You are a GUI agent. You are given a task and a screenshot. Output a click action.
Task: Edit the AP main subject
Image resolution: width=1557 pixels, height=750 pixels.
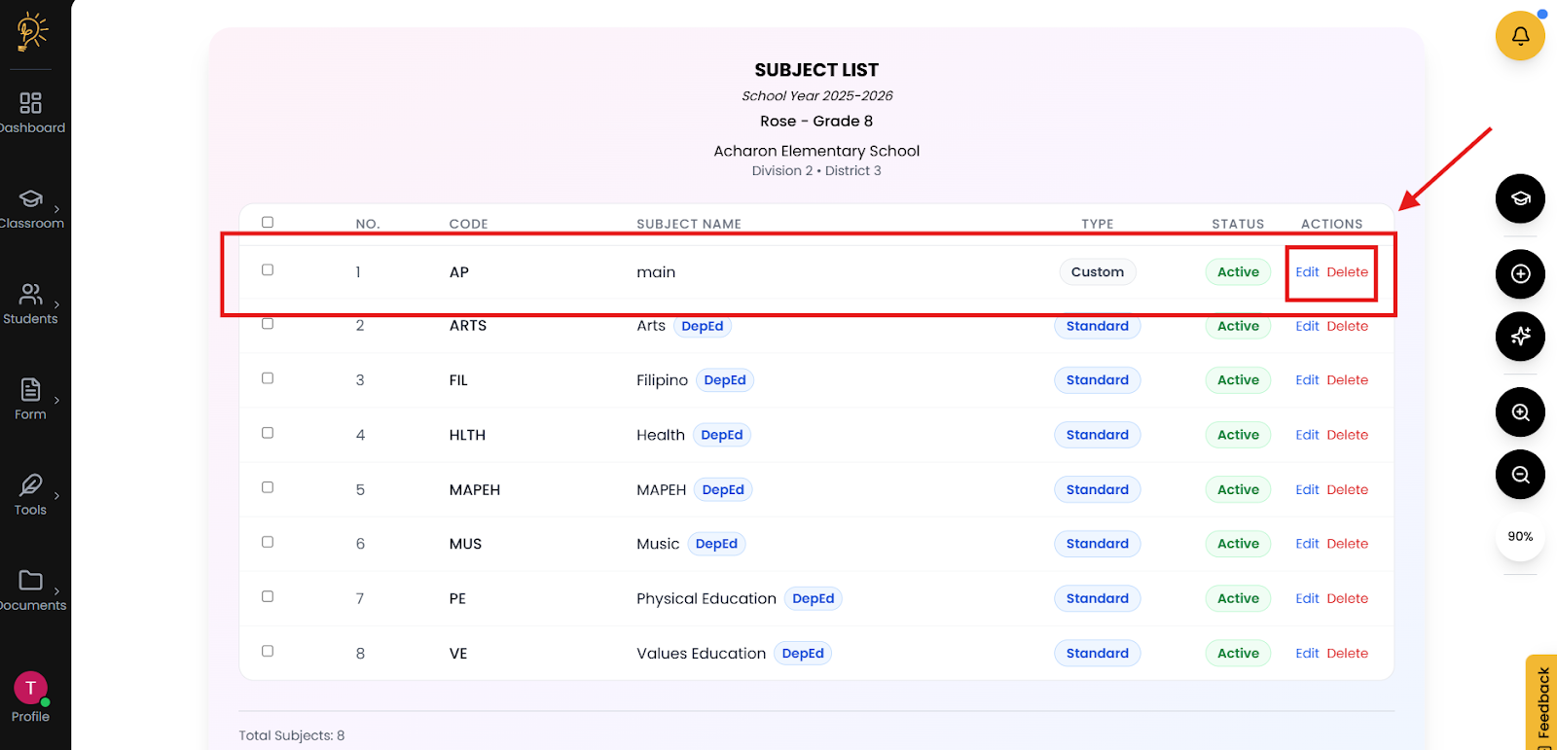click(x=1307, y=272)
